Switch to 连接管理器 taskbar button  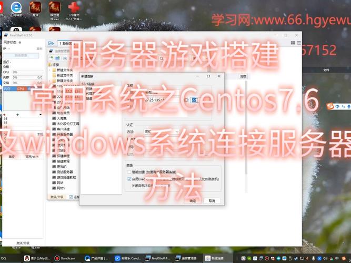pyautogui.click(x=186, y=258)
